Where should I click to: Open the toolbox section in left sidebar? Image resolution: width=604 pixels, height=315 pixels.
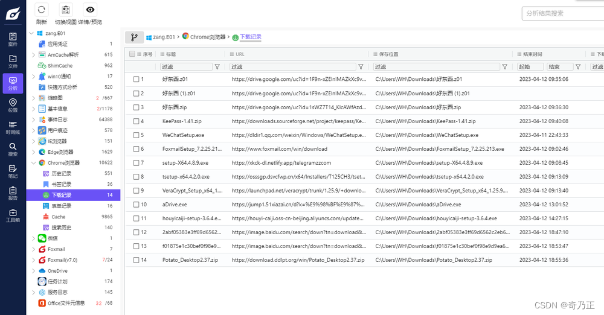coord(13,215)
